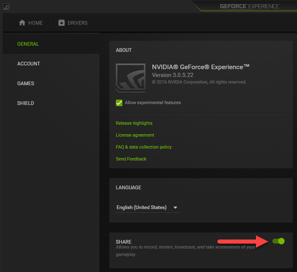The width and height of the screenshot is (297, 272).
Task: Open the English (United States) language dropdown
Action: point(142,207)
